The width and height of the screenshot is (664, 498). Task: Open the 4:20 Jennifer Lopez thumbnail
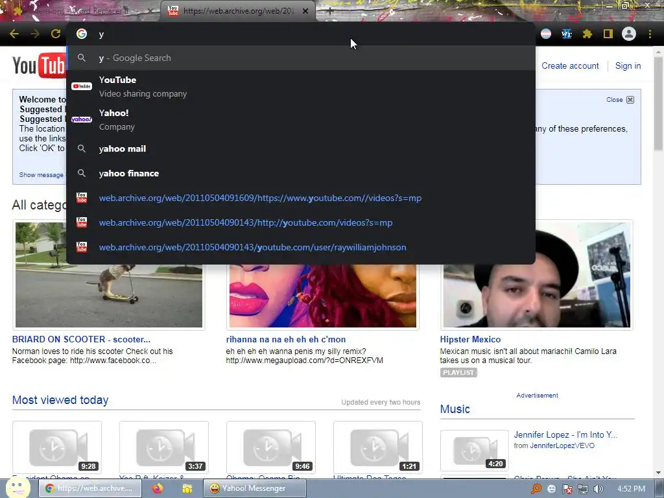[474, 450]
